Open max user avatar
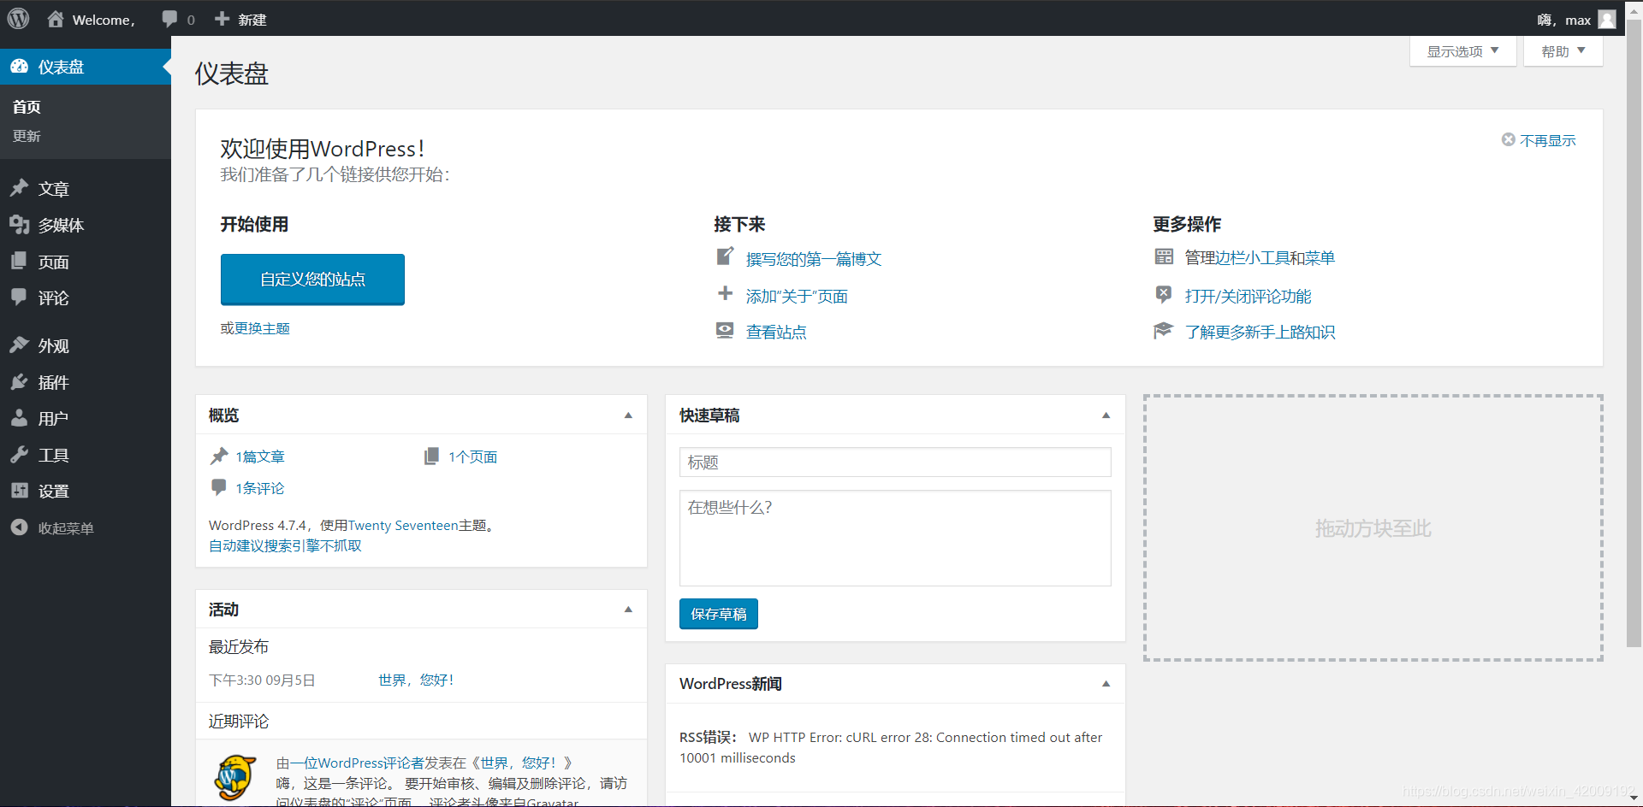This screenshot has height=807, width=1643. pyautogui.click(x=1607, y=19)
